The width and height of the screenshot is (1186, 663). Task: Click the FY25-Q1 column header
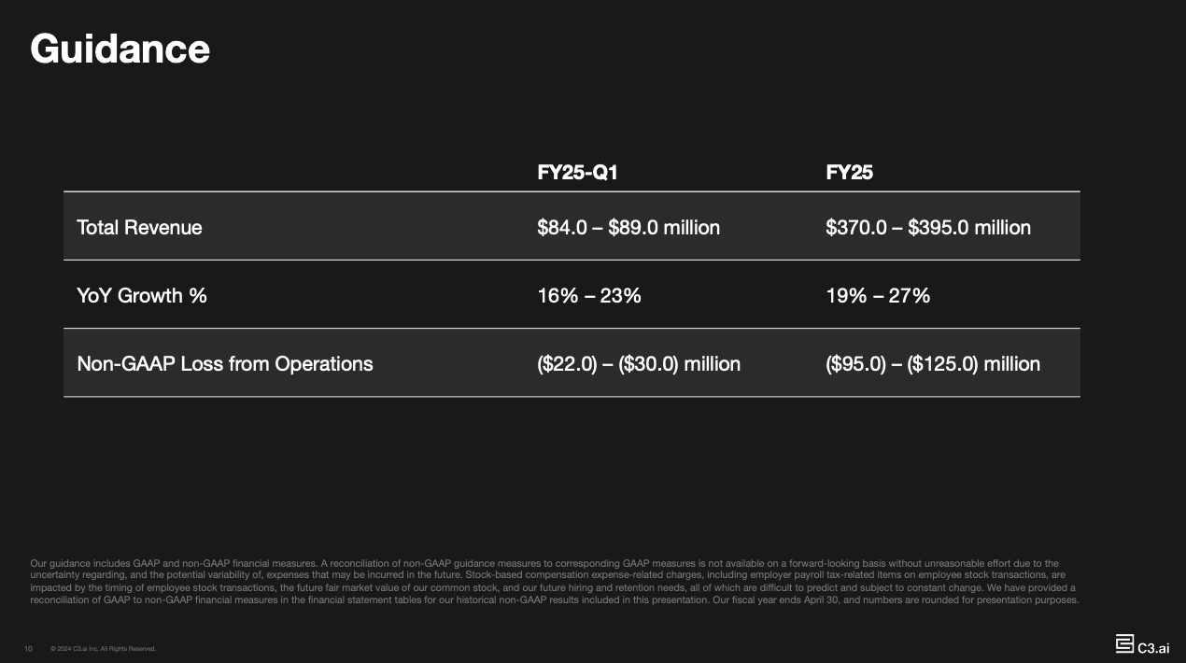pyautogui.click(x=577, y=173)
